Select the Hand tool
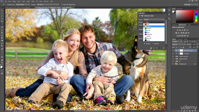The width and height of the screenshot is (199, 112). point(2,60)
